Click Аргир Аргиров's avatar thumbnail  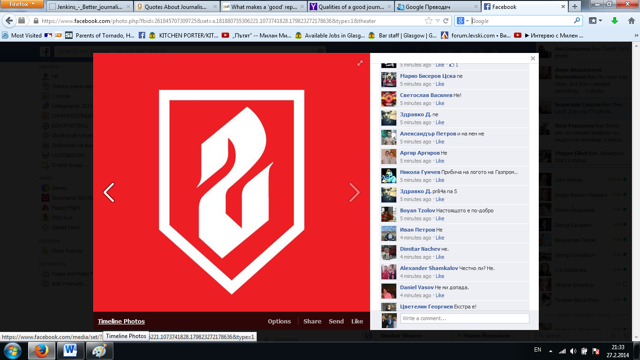pyautogui.click(x=389, y=157)
